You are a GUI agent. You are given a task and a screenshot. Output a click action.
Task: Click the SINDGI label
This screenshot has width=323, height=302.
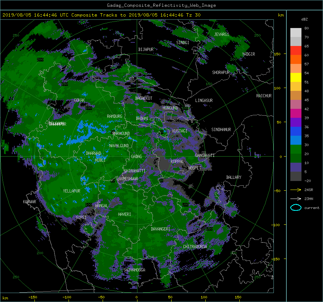183,43
